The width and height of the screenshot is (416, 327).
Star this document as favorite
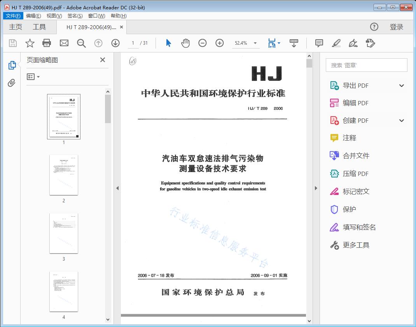pyautogui.click(x=30, y=43)
